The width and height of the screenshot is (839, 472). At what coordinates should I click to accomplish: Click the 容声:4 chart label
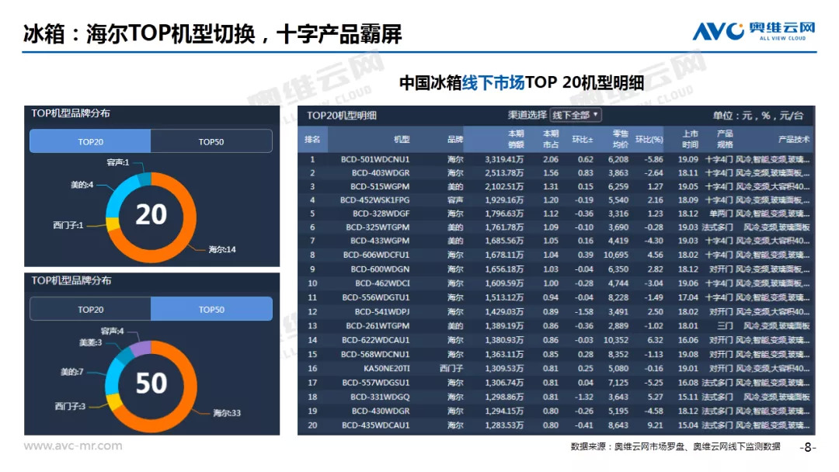click(x=113, y=331)
